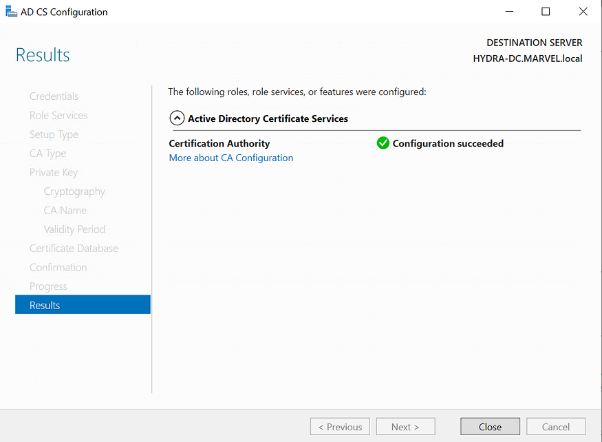Select the Validity Period sub-step
The width and height of the screenshot is (602, 442).
(x=74, y=229)
